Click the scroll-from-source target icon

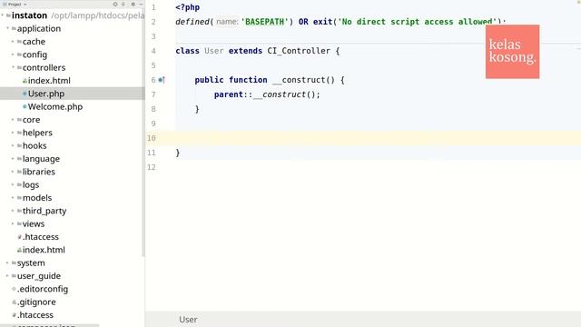point(115,4)
